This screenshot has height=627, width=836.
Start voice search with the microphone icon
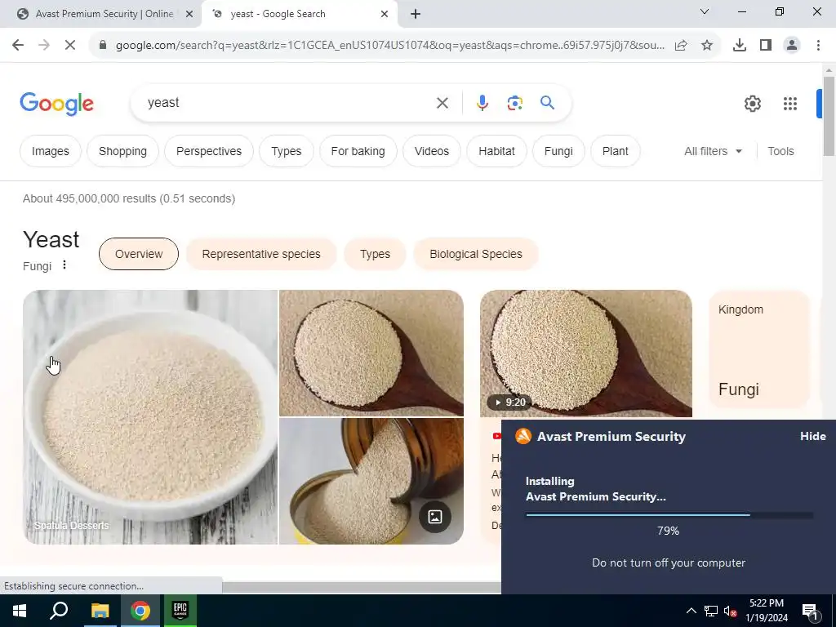pyautogui.click(x=482, y=103)
